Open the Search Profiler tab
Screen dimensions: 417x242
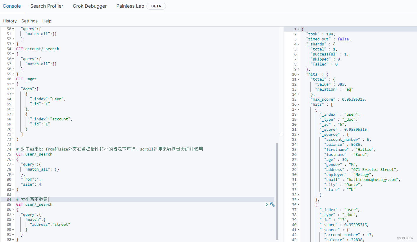(x=47, y=6)
